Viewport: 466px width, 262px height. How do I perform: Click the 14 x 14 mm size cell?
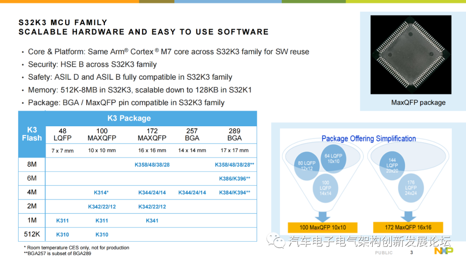[x=192, y=150]
